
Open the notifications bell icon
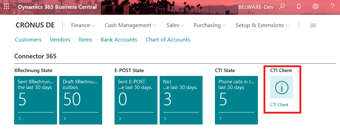click(298, 6)
